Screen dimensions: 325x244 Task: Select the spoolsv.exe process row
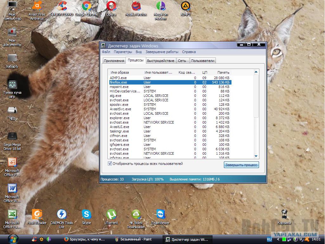click(170, 105)
